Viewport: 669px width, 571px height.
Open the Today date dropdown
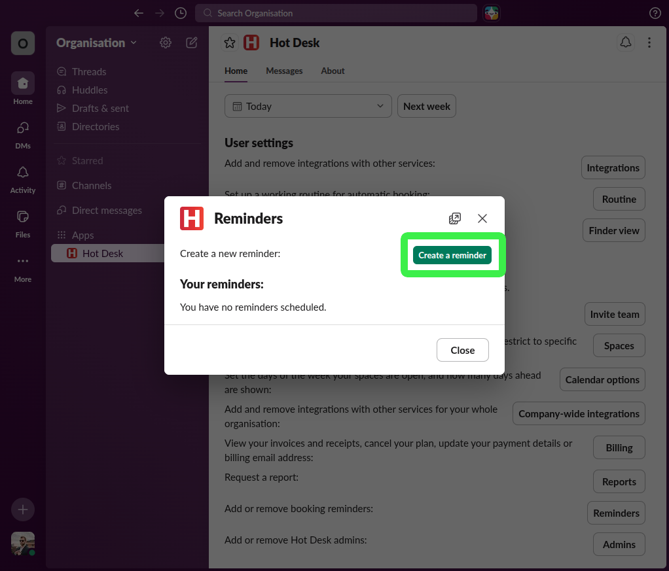pos(308,105)
